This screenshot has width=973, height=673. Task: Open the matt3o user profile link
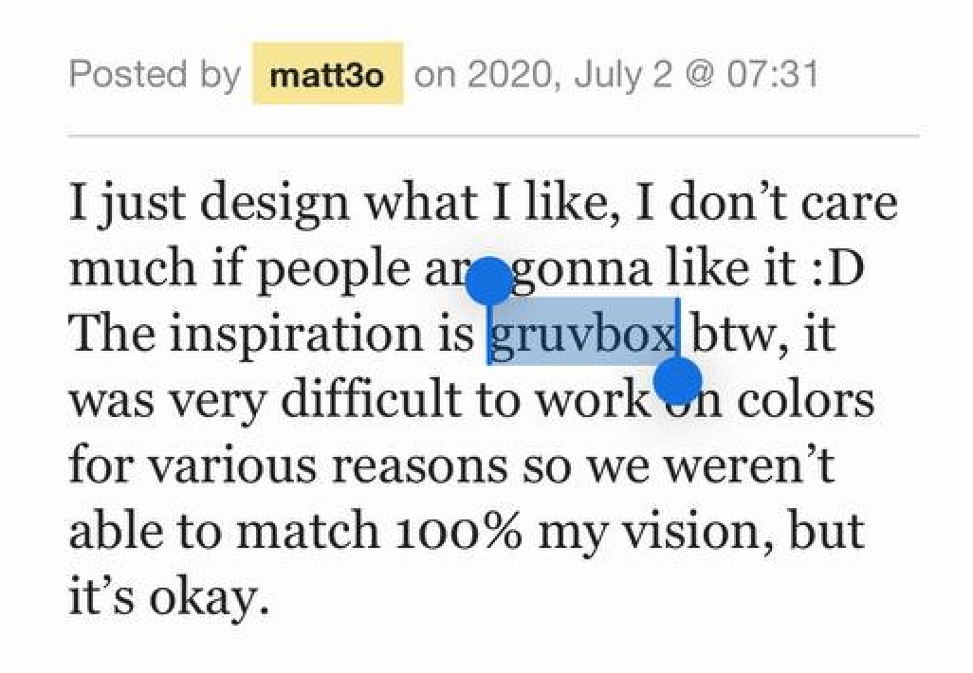(327, 75)
